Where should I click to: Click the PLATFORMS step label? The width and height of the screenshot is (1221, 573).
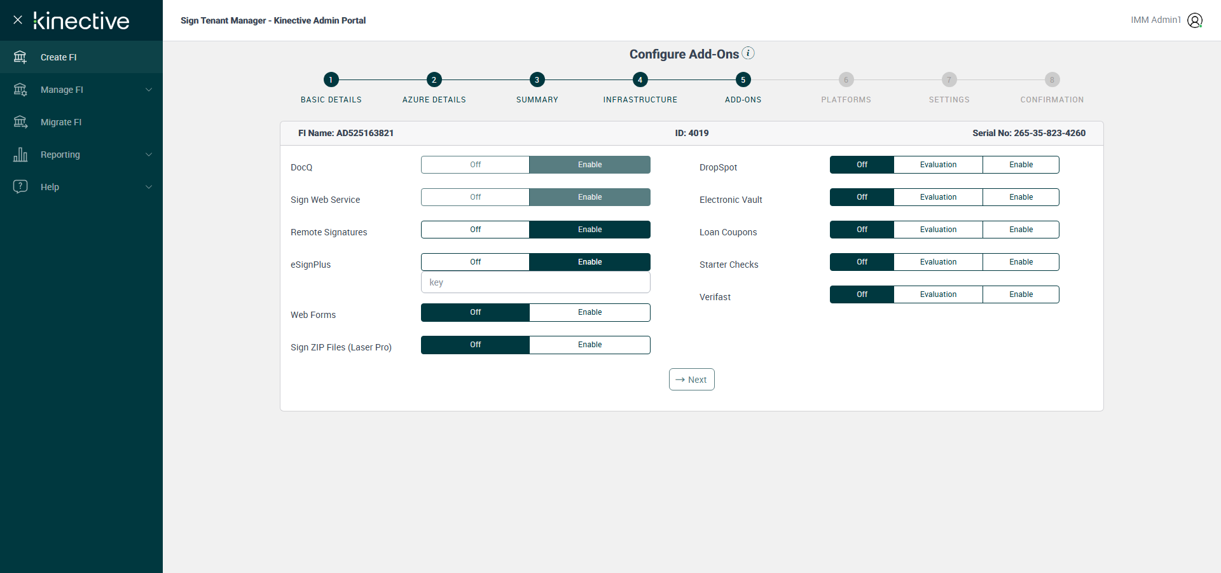tap(846, 100)
